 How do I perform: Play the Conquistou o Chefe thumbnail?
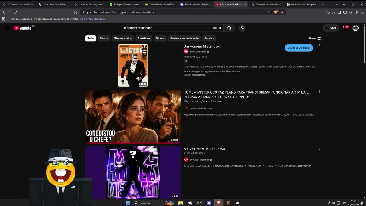pyautogui.click(x=133, y=117)
